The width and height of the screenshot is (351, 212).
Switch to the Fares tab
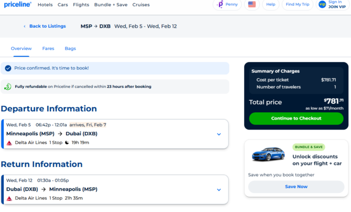(48, 49)
